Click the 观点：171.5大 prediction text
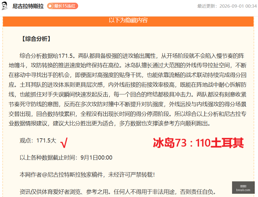This screenshot has height=197, width=258. pos(38,141)
